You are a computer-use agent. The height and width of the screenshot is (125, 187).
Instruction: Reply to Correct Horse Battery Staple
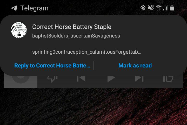pos(52,66)
